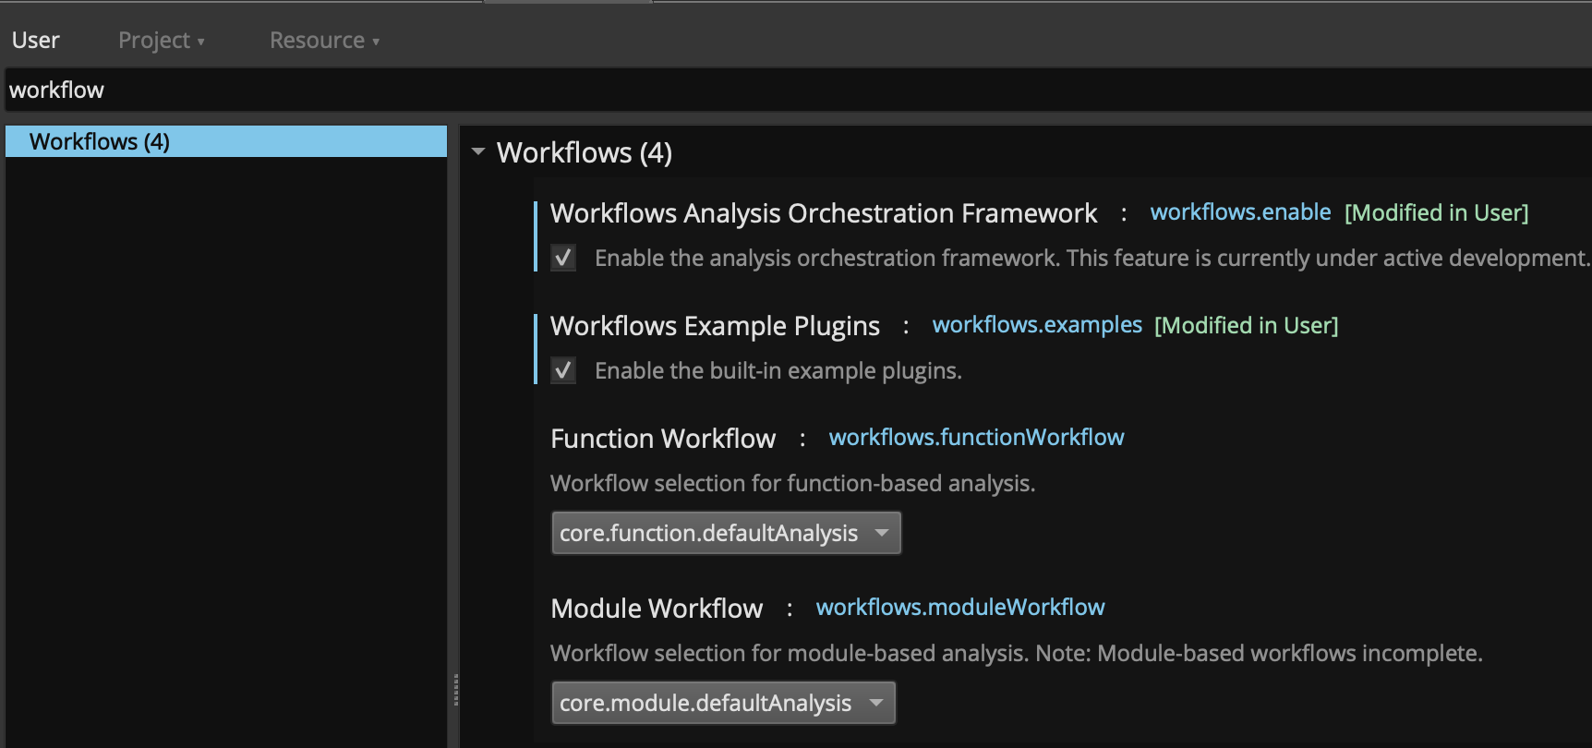Image resolution: width=1592 pixels, height=748 pixels.
Task: Click 'Enable the analysis orchestration framework' description
Action: coord(1092,258)
